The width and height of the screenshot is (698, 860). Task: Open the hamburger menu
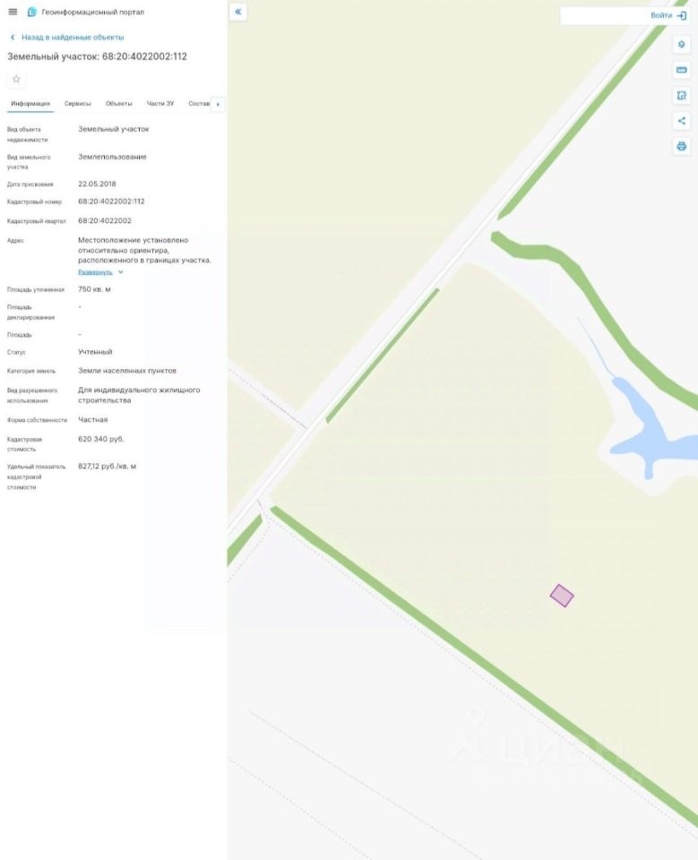pyautogui.click(x=13, y=12)
